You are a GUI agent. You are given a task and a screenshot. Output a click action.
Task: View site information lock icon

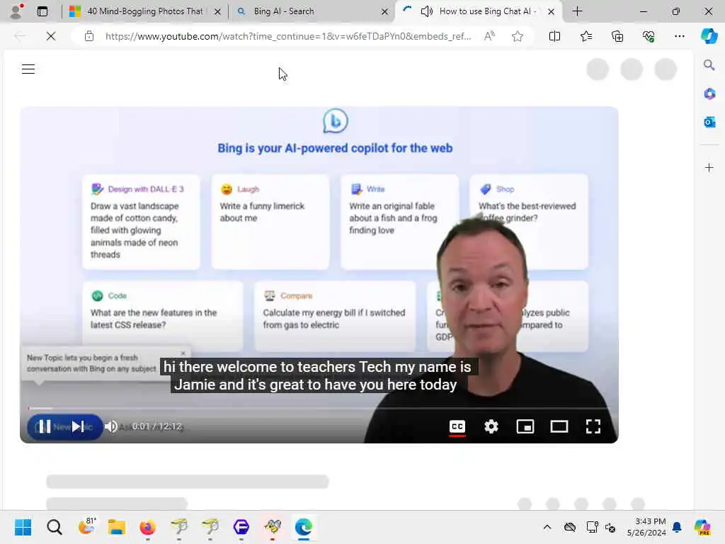(x=89, y=36)
